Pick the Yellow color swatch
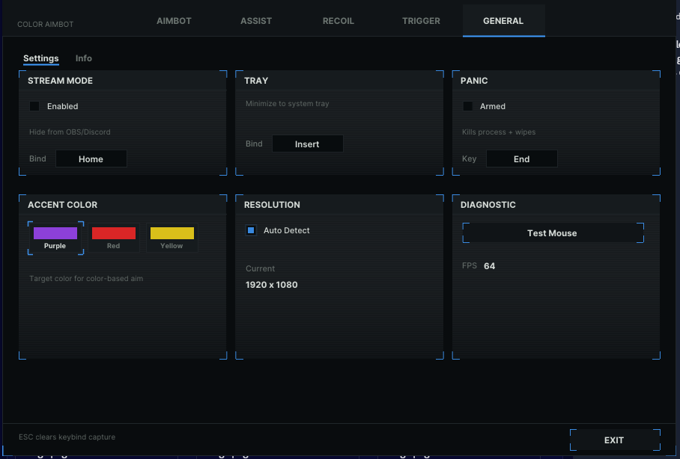The width and height of the screenshot is (680, 459). (x=172, y=238)
